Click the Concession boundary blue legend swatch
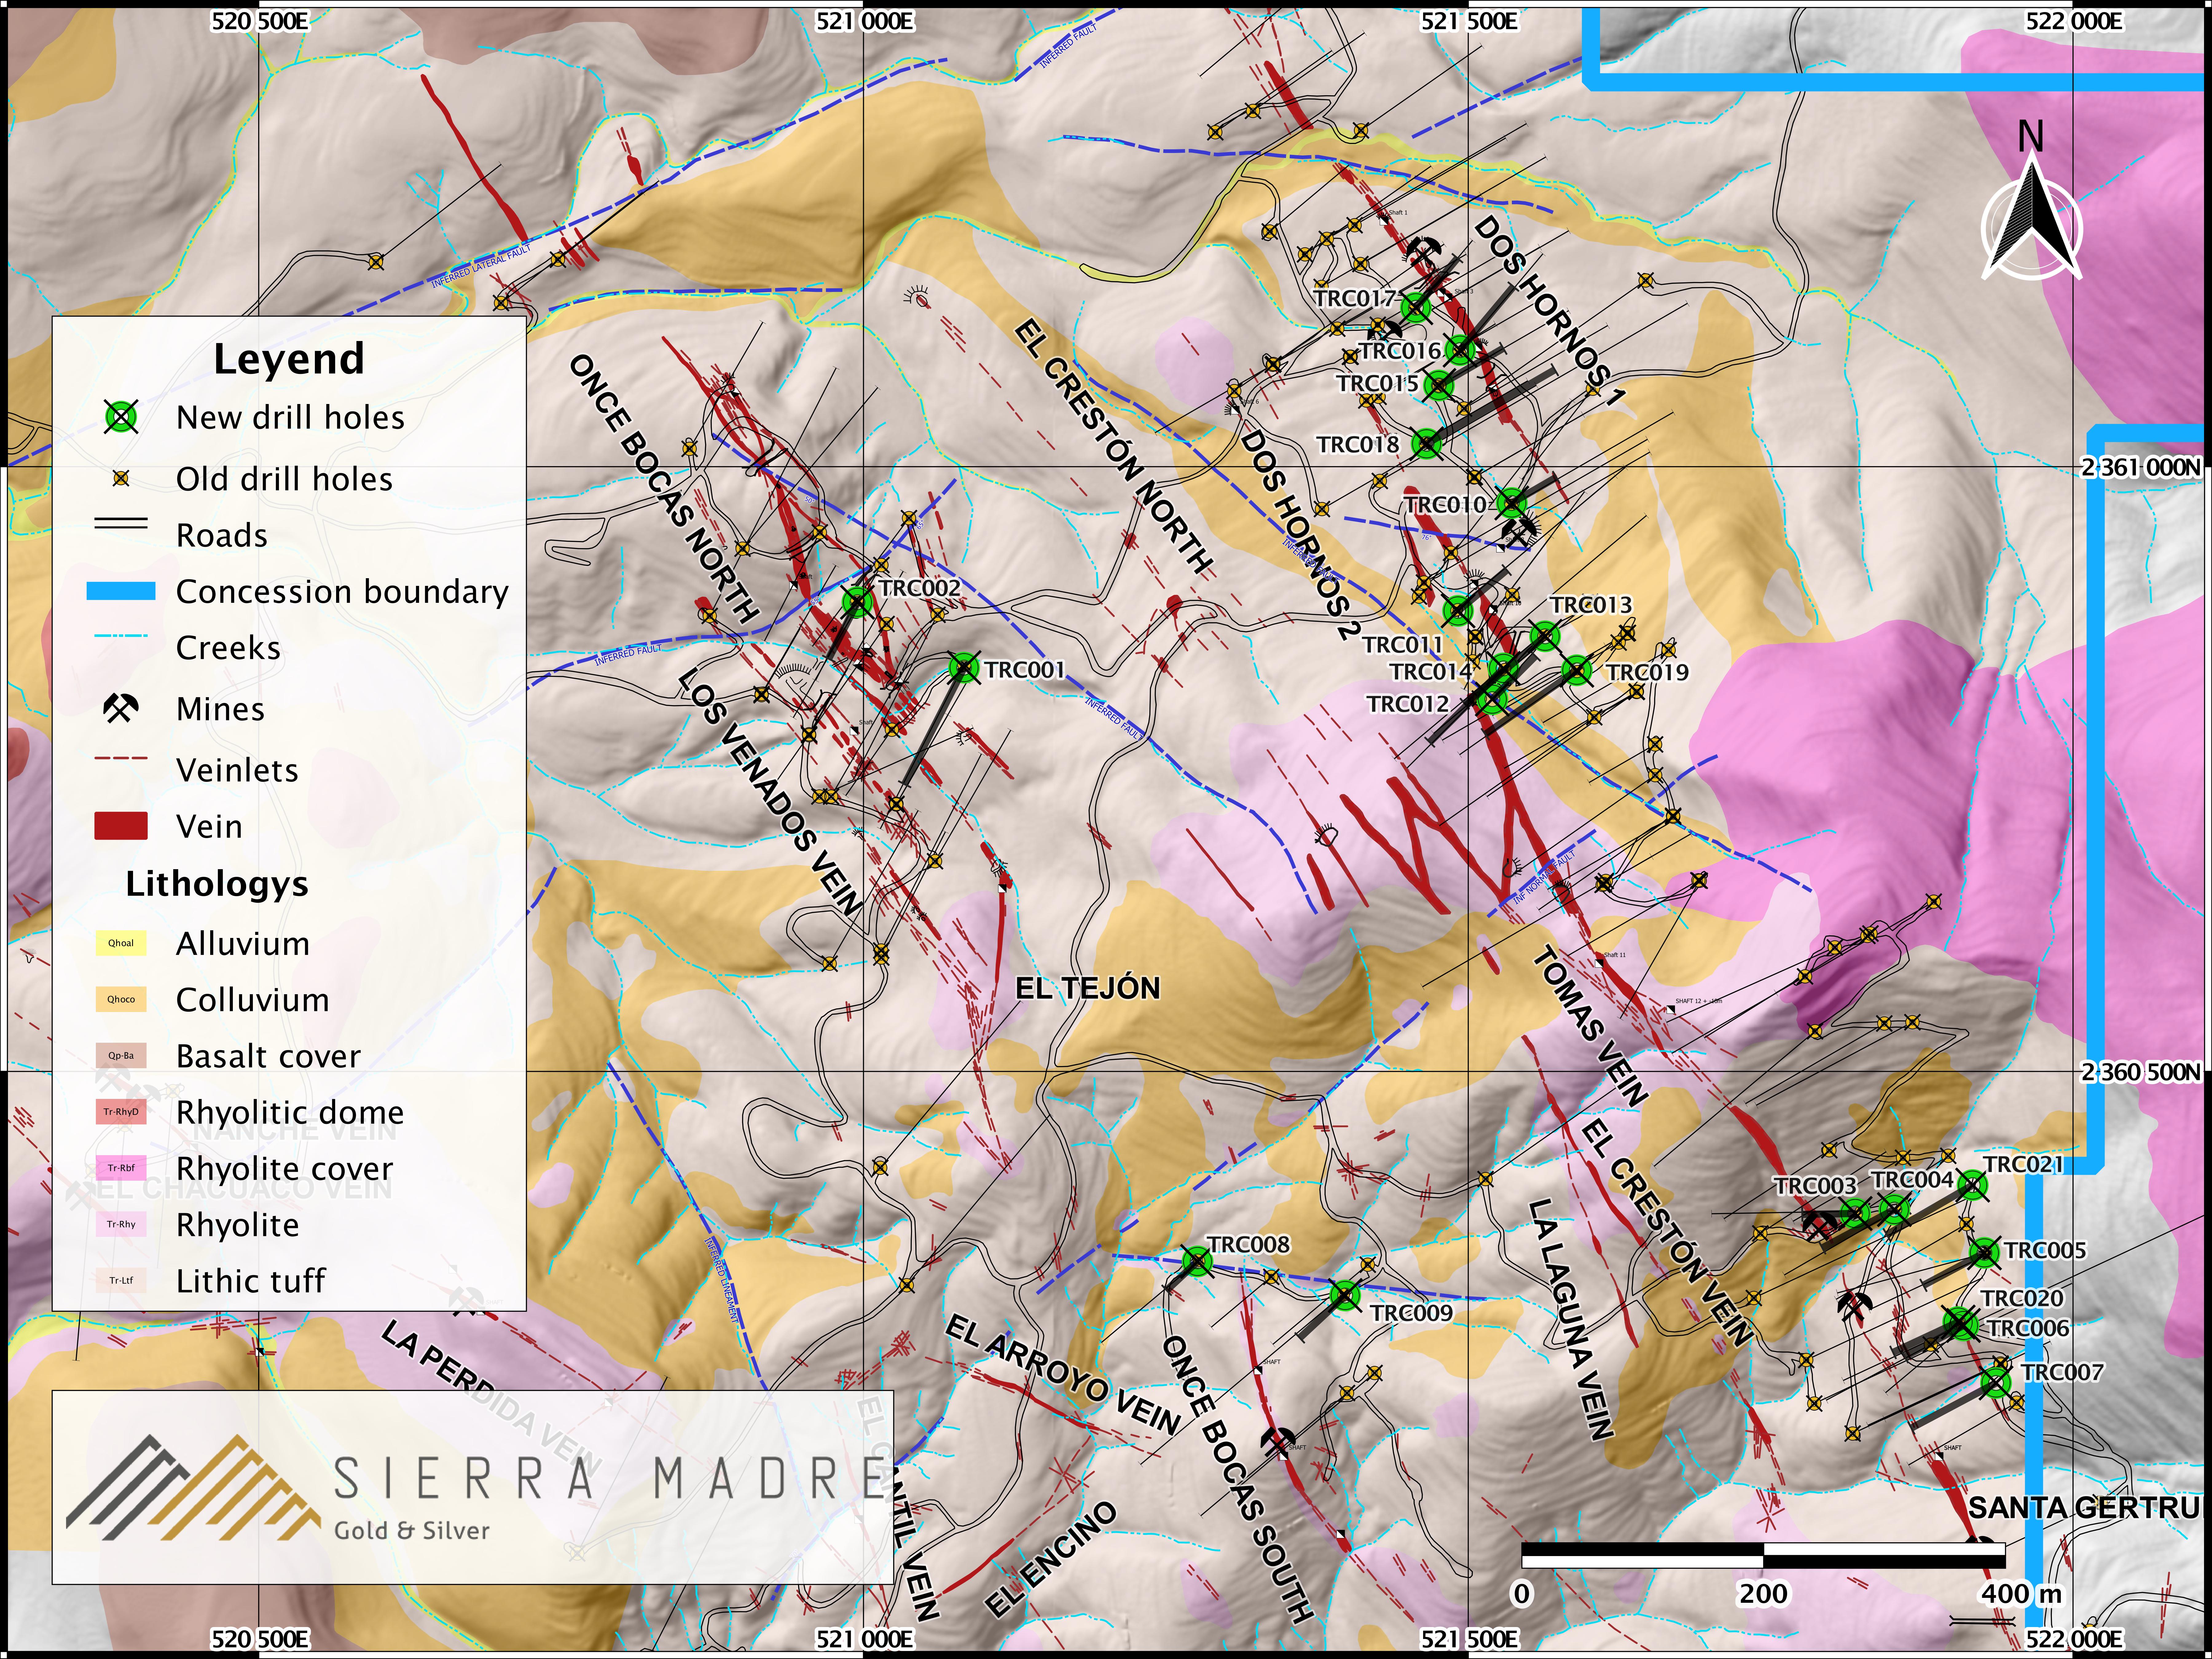The height and width of the screenshot is (1659, 2212). pos(121,591)
